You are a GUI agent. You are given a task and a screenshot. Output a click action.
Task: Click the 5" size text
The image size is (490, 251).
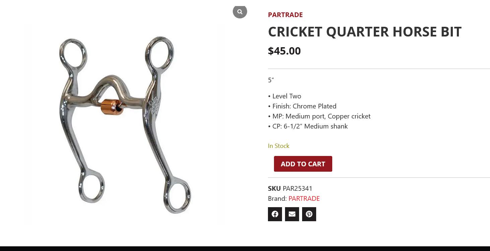click(271, 80)
